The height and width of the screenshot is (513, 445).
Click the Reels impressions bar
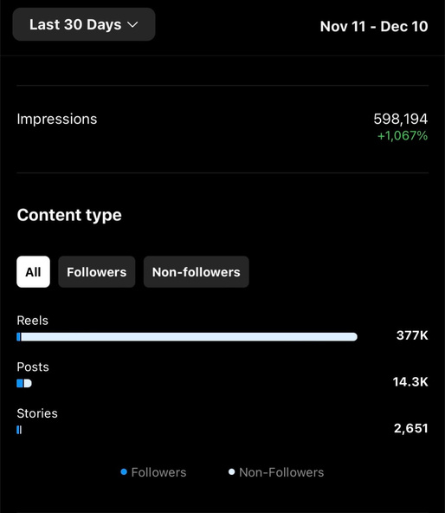pos(187,336)
